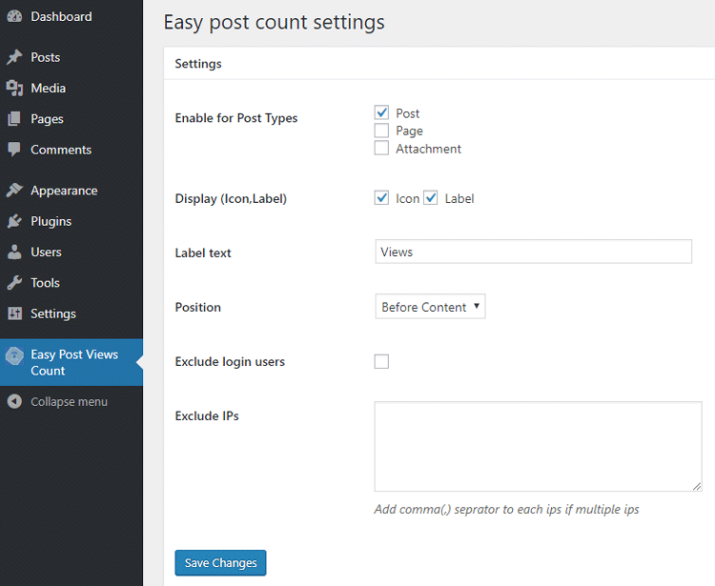Click inside the Exclude IPs textarea
715x586 pixels.
coord(538,446)
